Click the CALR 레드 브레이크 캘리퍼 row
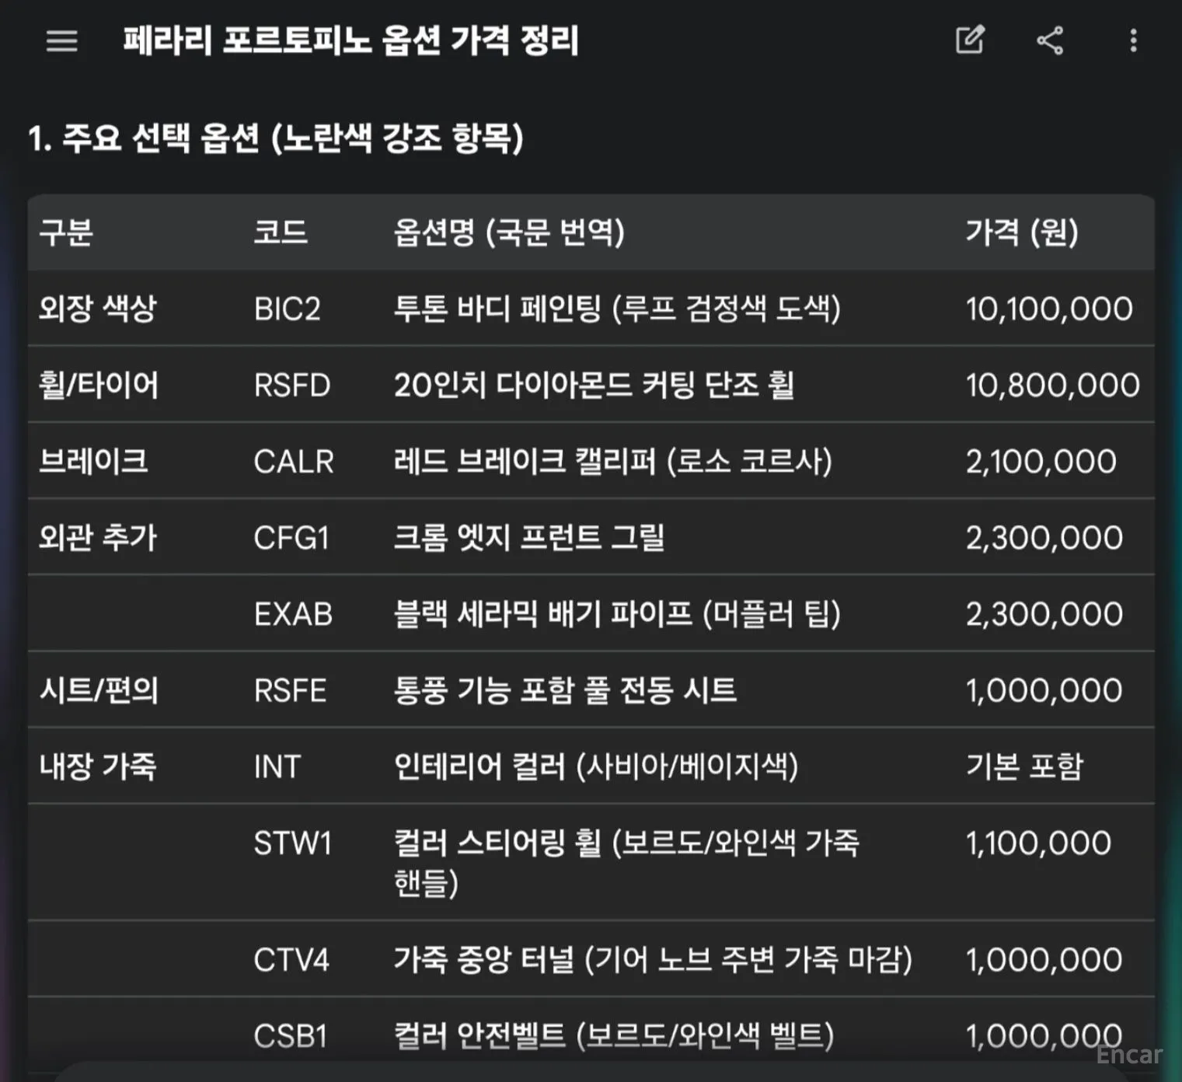The height and width of the screenshot is (1082, 1182). 591,461
